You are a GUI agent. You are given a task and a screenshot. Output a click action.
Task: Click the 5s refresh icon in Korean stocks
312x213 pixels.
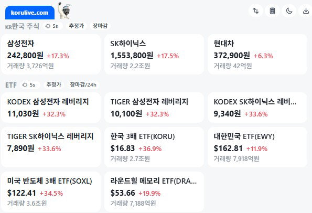(48, 26)
